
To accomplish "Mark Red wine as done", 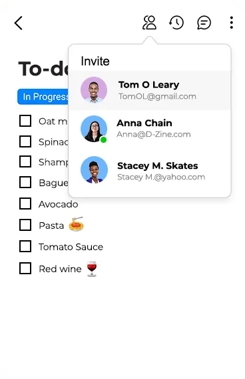I will coord(25,268).
